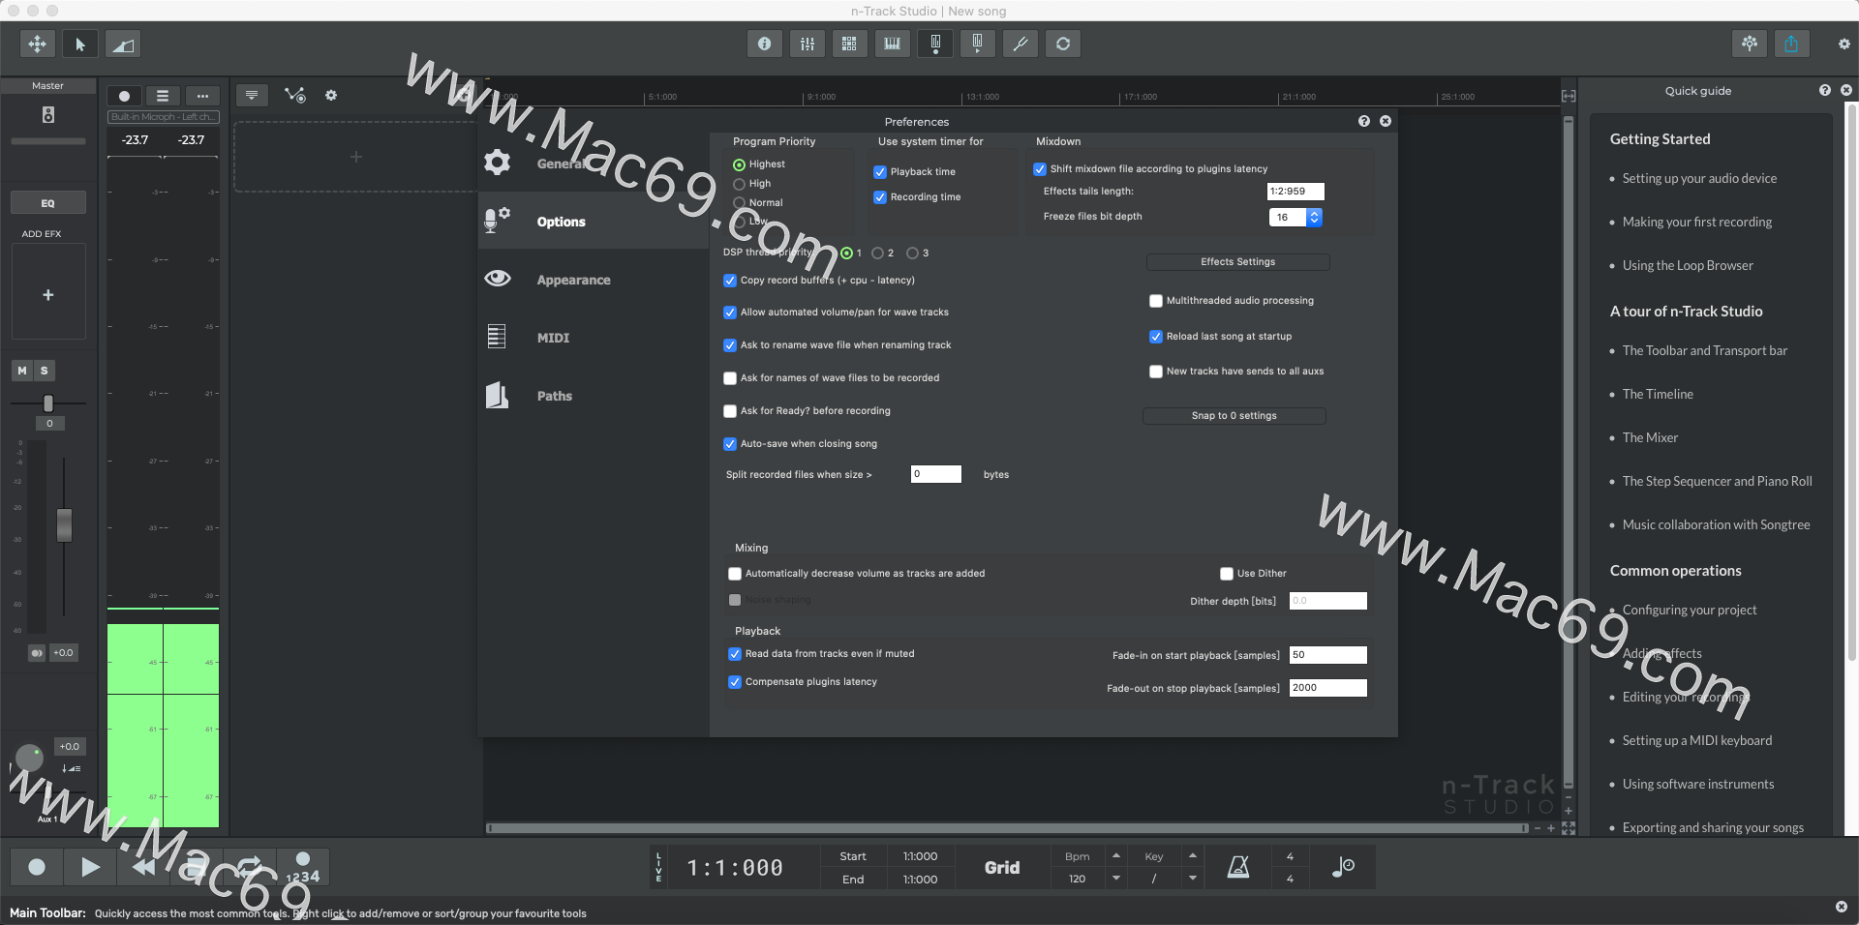Open the General preferences tab
The image size is (1859, 925).
593,163
